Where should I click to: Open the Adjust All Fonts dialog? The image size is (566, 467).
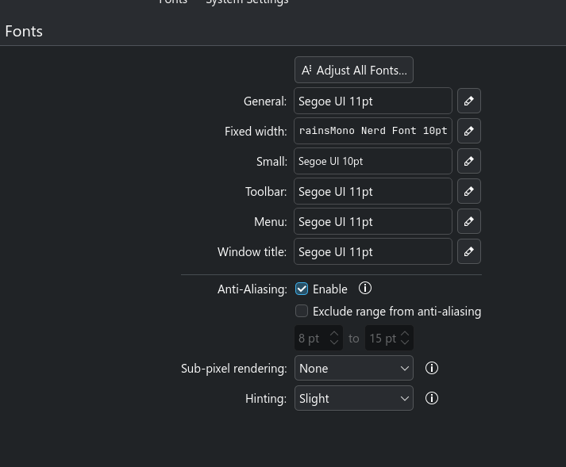click(354, 70)
